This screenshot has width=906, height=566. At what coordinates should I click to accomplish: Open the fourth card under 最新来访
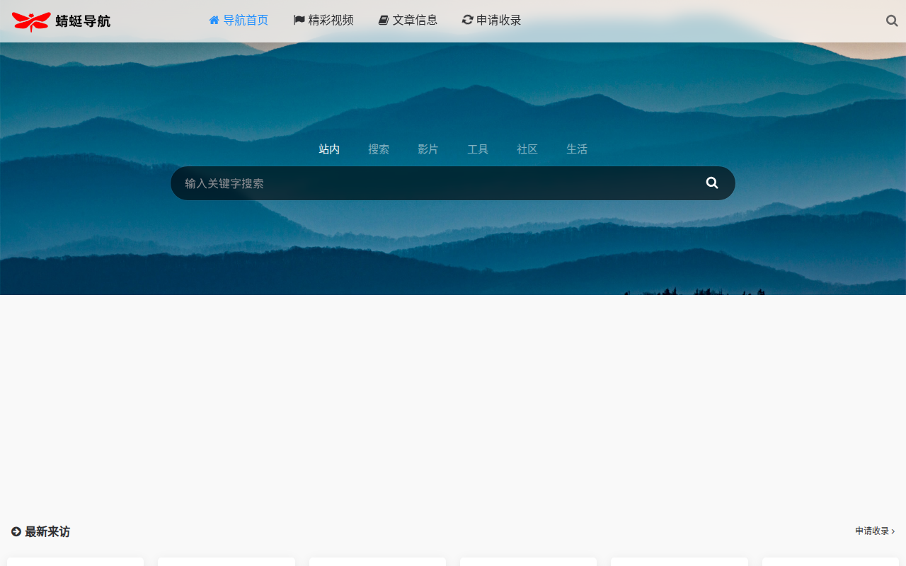click(528, 562)
